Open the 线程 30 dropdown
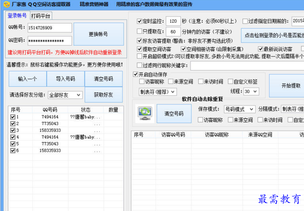The image size is (304, 211). pos(251,91)
